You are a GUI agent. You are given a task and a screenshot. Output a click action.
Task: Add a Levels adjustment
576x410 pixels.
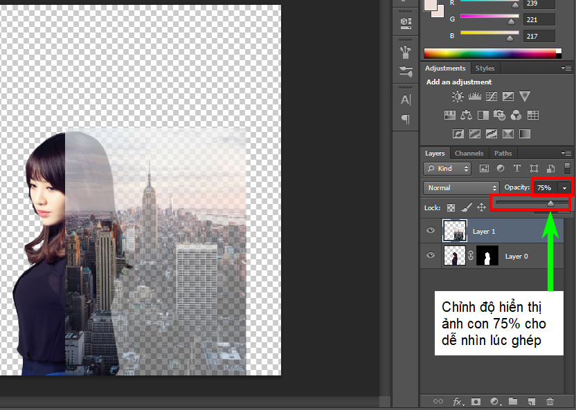474,97
